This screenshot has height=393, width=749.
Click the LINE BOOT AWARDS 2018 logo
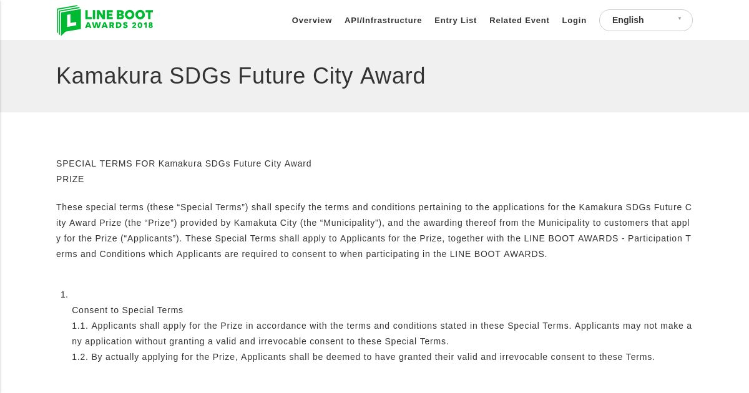click(105, 20)
